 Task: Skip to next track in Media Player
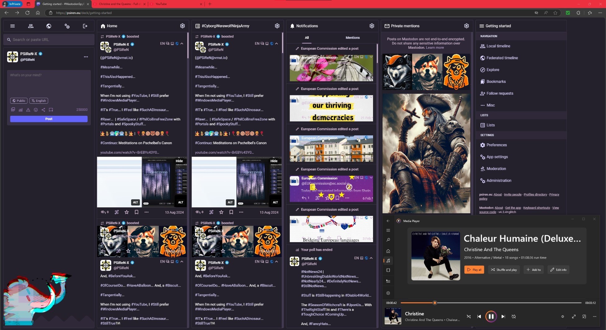point(503,316)
